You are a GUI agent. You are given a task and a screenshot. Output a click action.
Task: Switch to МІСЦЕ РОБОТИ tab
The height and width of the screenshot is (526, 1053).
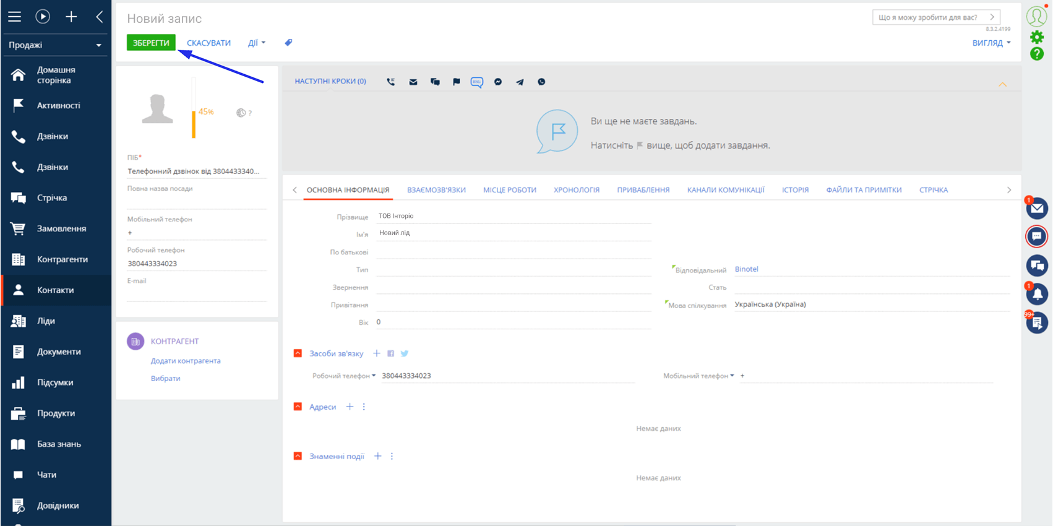(x=510, y=190)
